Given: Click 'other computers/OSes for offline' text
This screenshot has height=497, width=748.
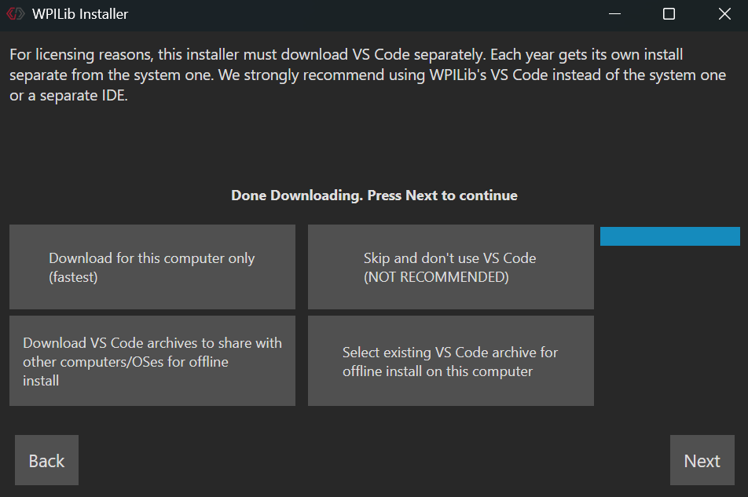Looking at the screenshot, I should click(126, 362).
